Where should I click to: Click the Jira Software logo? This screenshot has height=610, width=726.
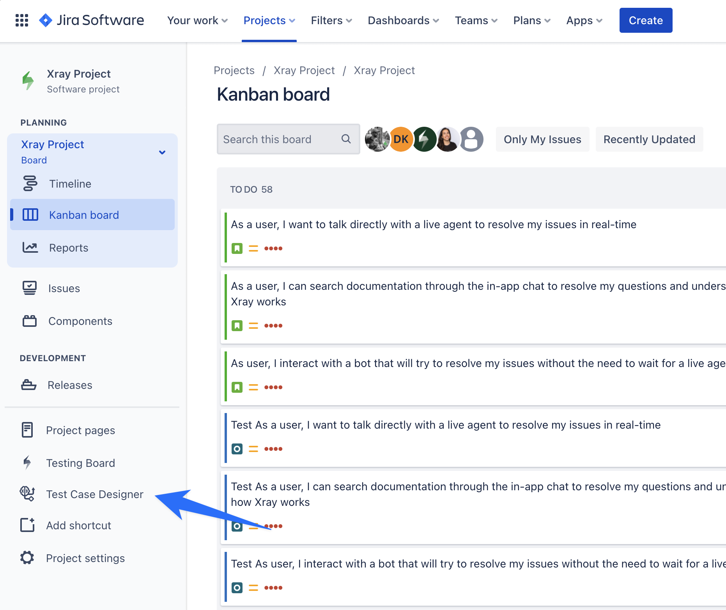click(92, 20)
